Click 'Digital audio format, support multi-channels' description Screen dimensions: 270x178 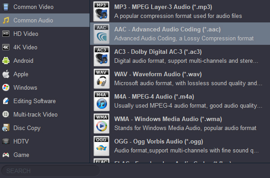tap(186, 61)
